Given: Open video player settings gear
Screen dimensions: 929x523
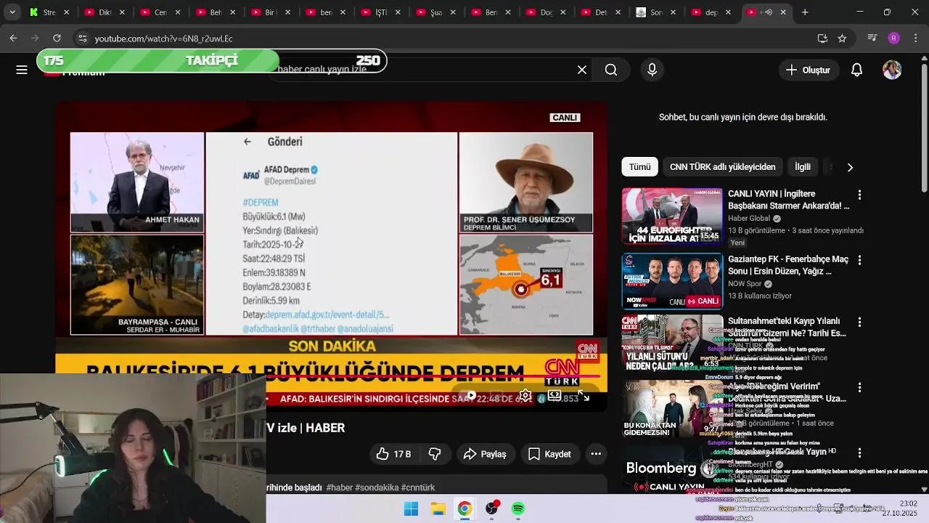Looking at the screenshot, I should 525,397.
